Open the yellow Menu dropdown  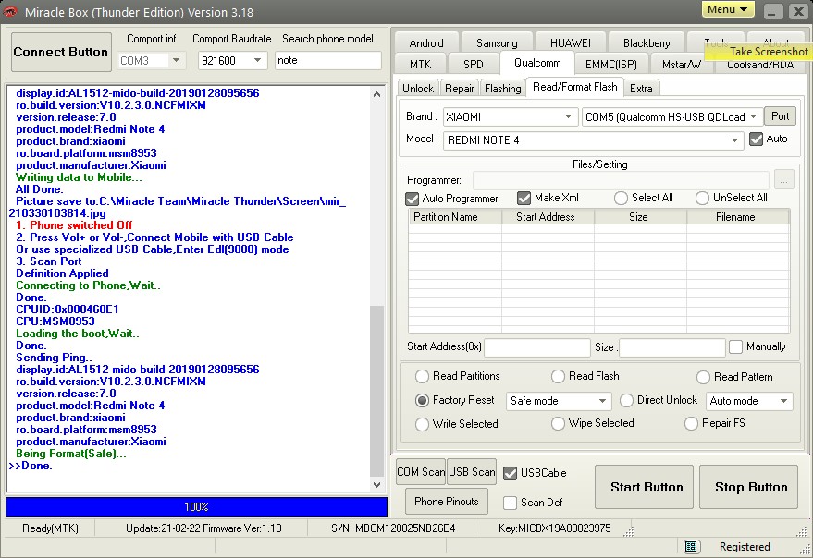tap(728, 10)
